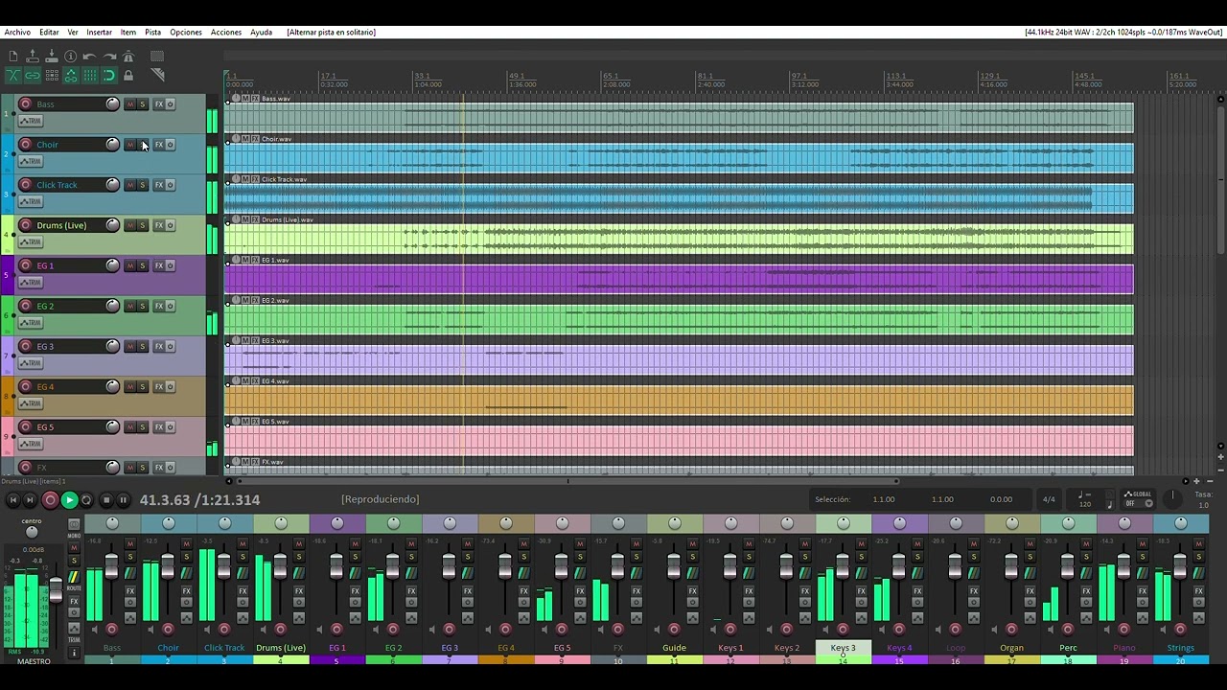Viewport: 1227px width, 690px height.
Task: Redo the action from the toolbar
Action: [x=109, y=57]
